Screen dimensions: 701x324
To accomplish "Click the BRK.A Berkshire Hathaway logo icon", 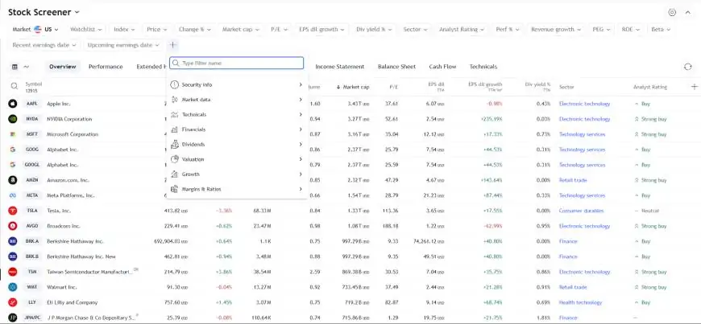I will (x=13, y=241).
